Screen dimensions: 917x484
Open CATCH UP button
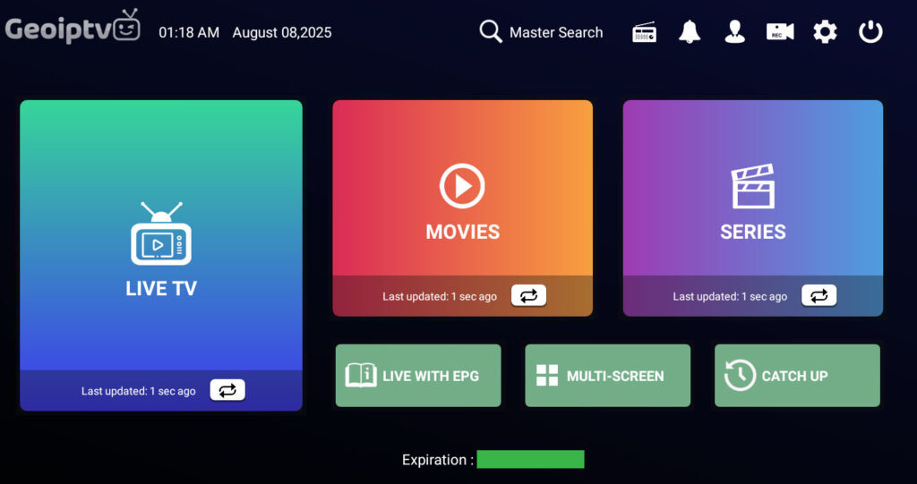(797, 375)
